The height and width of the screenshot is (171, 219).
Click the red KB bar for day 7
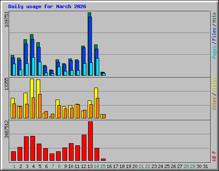[52, 157]
